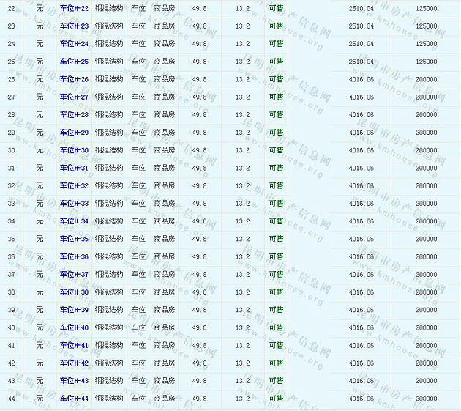Open 车位H-35 parking space page

tap(74, 239)
